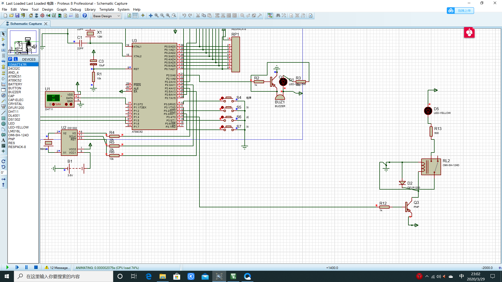The width and height of the screenshot is (502, 282).
Task: Open the Graph menu
Action: point(61,9)
